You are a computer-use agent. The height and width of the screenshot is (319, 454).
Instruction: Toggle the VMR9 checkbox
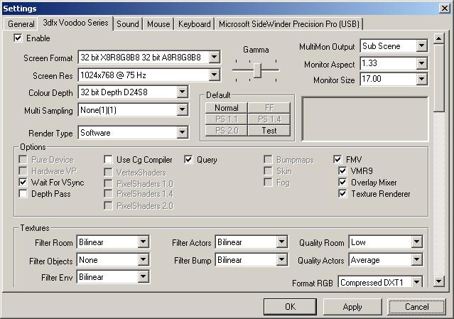(x=342, y=171)
